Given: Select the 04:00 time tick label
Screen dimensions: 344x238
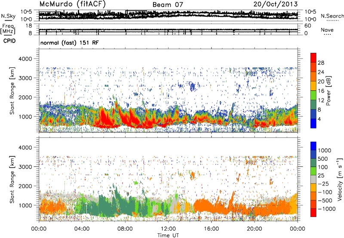Looking at the screenshot, I should pos(82,229).
